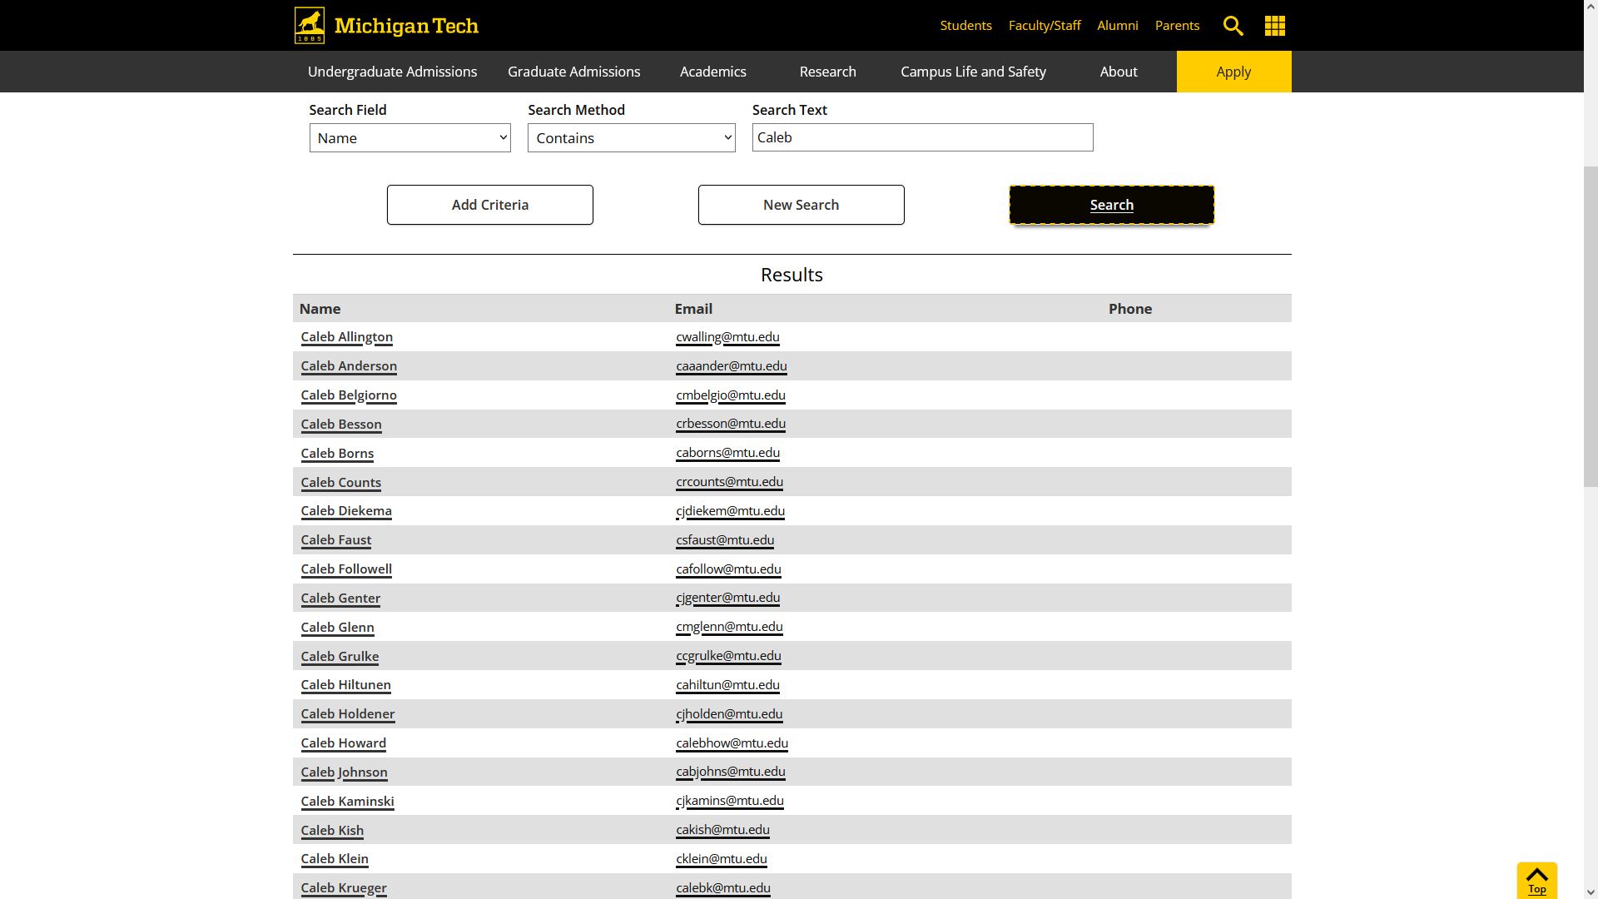Email cjkamins@mtu.edu

[x=730, y=801]
